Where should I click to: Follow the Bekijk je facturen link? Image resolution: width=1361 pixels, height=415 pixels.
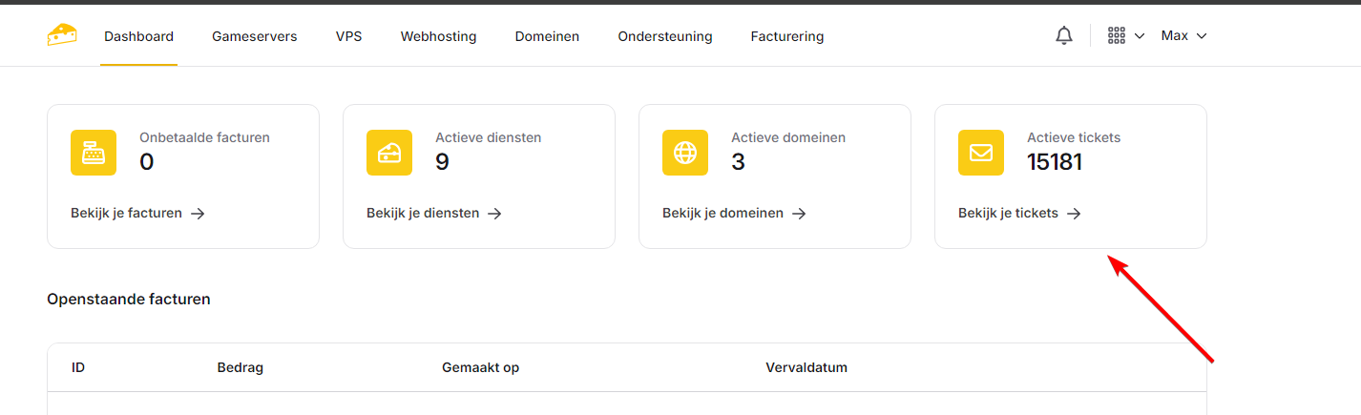tap(137, 214)
